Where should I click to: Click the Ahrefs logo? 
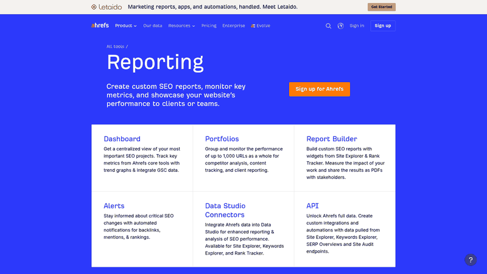[100, 26]
